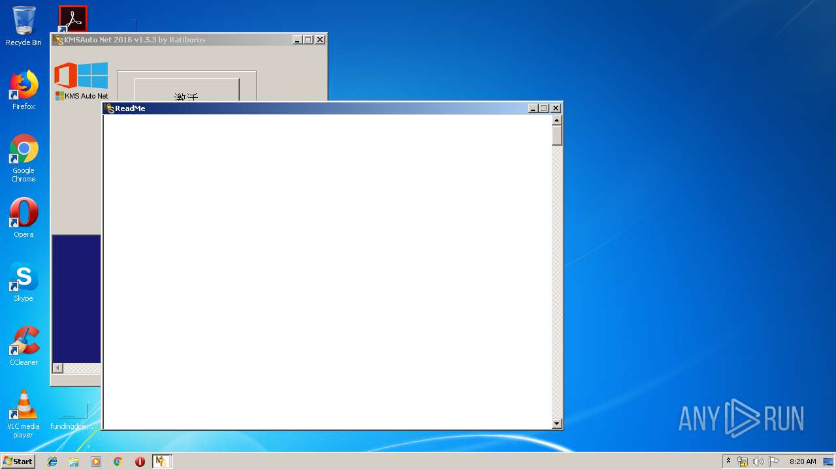
Task: Open the Recycle Bin desktop icon
Action: pyautogui.click(x=24, y=26)
